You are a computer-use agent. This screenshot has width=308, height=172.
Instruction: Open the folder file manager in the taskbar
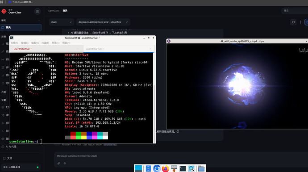(201, 168)
